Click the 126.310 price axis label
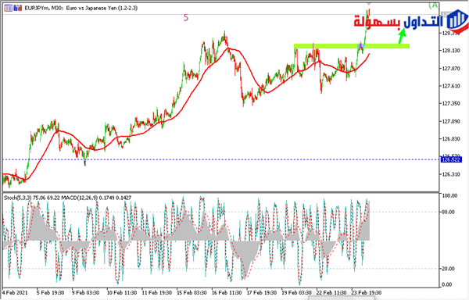Viewport: 469px width, 300px height. click(x=451, y=174)
